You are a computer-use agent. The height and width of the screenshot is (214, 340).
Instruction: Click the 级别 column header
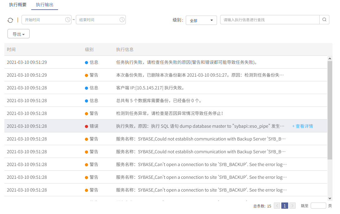pos(89,50)
